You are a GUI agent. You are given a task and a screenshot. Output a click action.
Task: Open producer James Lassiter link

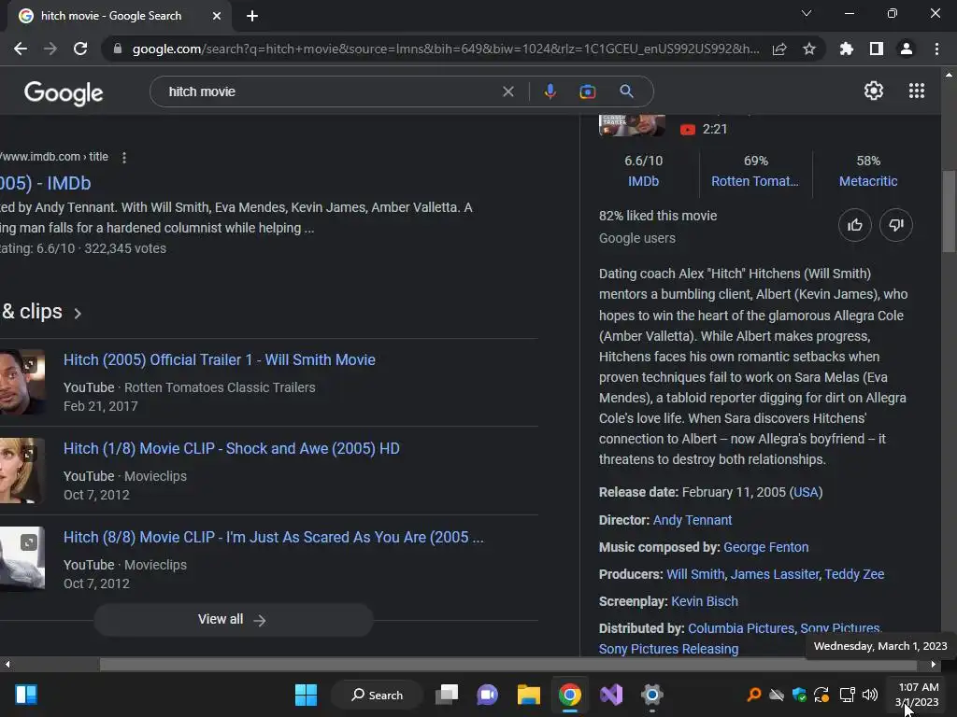pyautogui.click(x=775, y=574)
